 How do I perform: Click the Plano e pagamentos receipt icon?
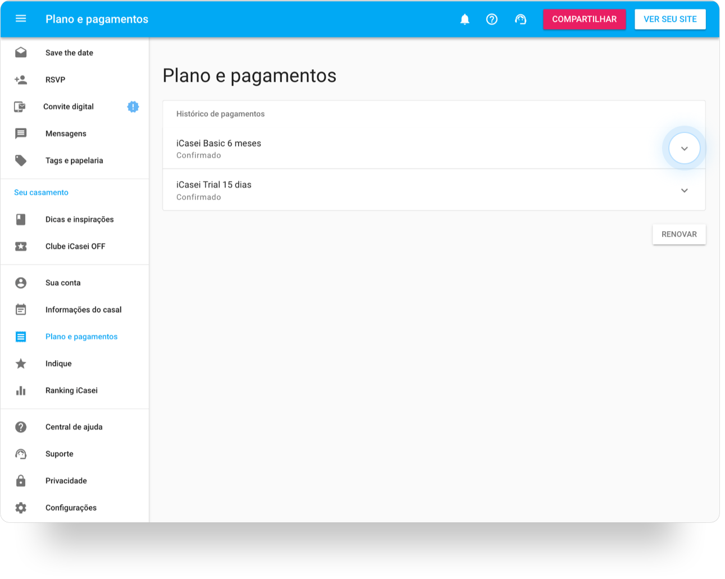point(21,337)
